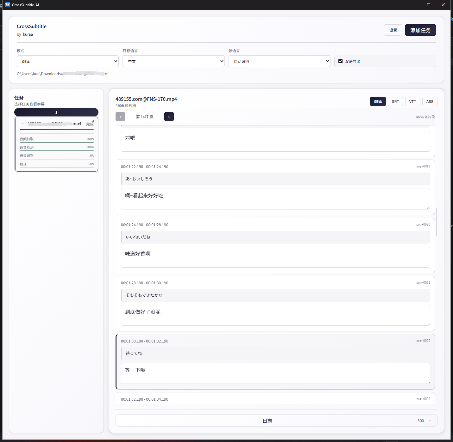Click the 语音识别 progress row
The width and height of the screenshot is (453, 442).
click(57, 156)
